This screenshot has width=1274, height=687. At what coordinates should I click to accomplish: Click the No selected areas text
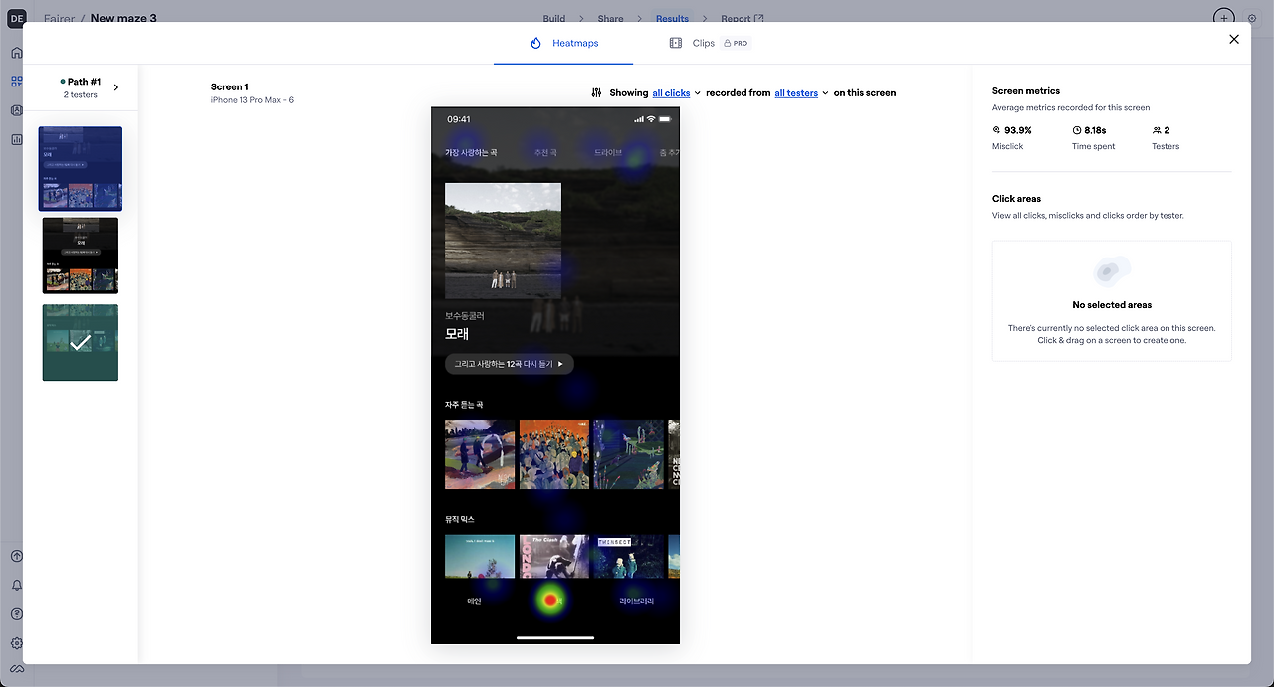click(x=1112, y=305)
